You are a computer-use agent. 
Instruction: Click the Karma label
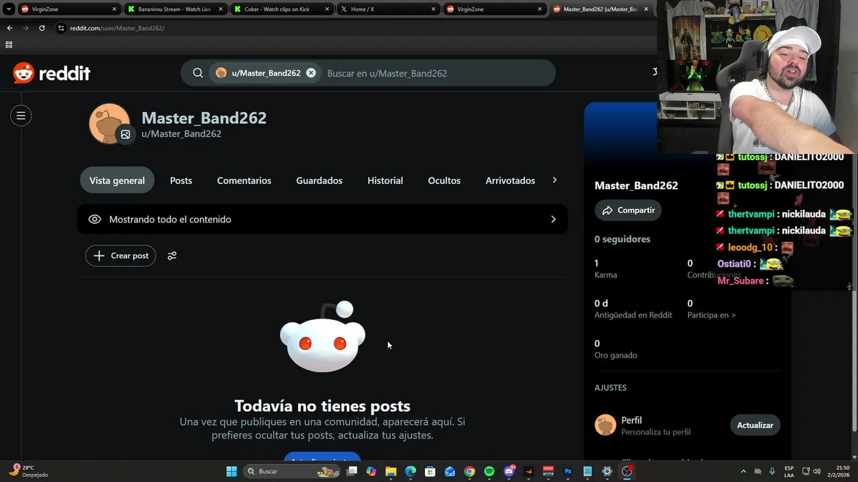605,274
